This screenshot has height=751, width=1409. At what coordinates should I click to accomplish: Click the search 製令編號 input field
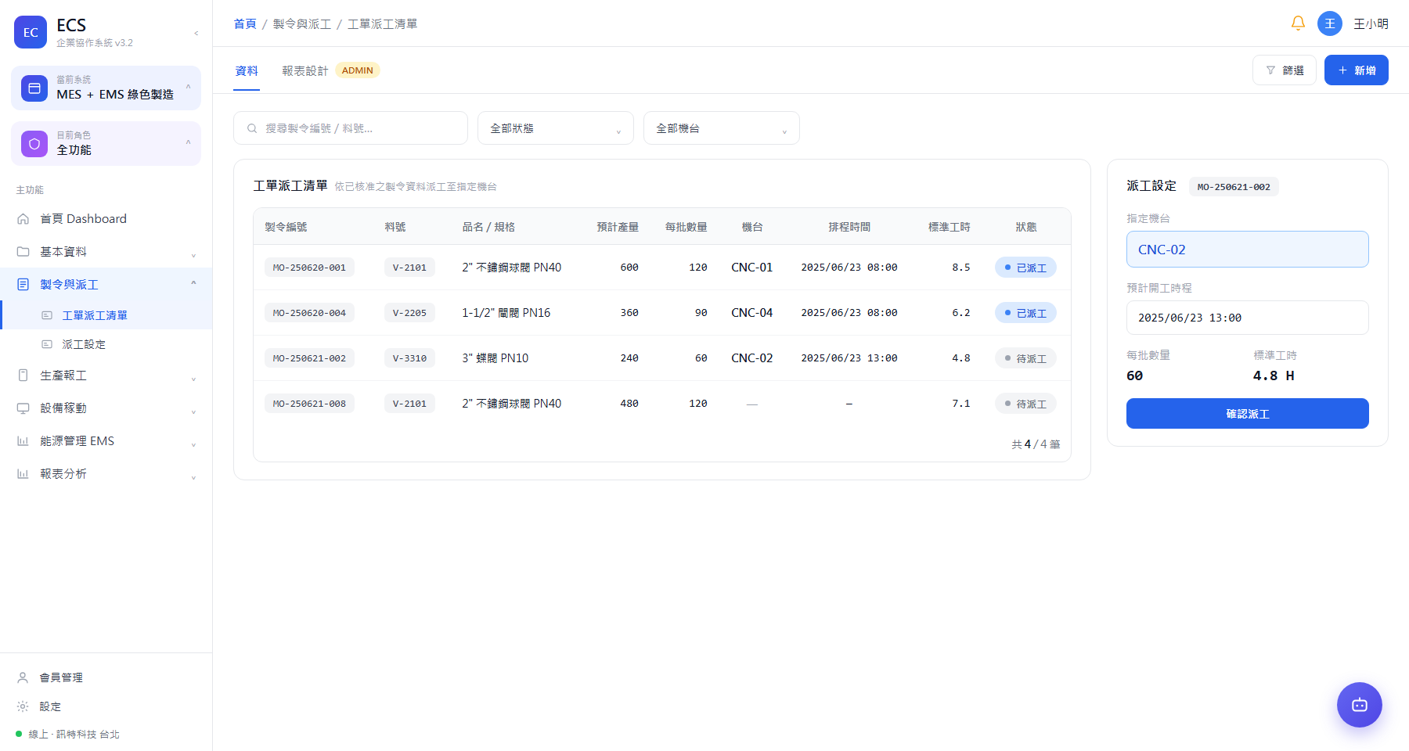[x=351, y=128]
